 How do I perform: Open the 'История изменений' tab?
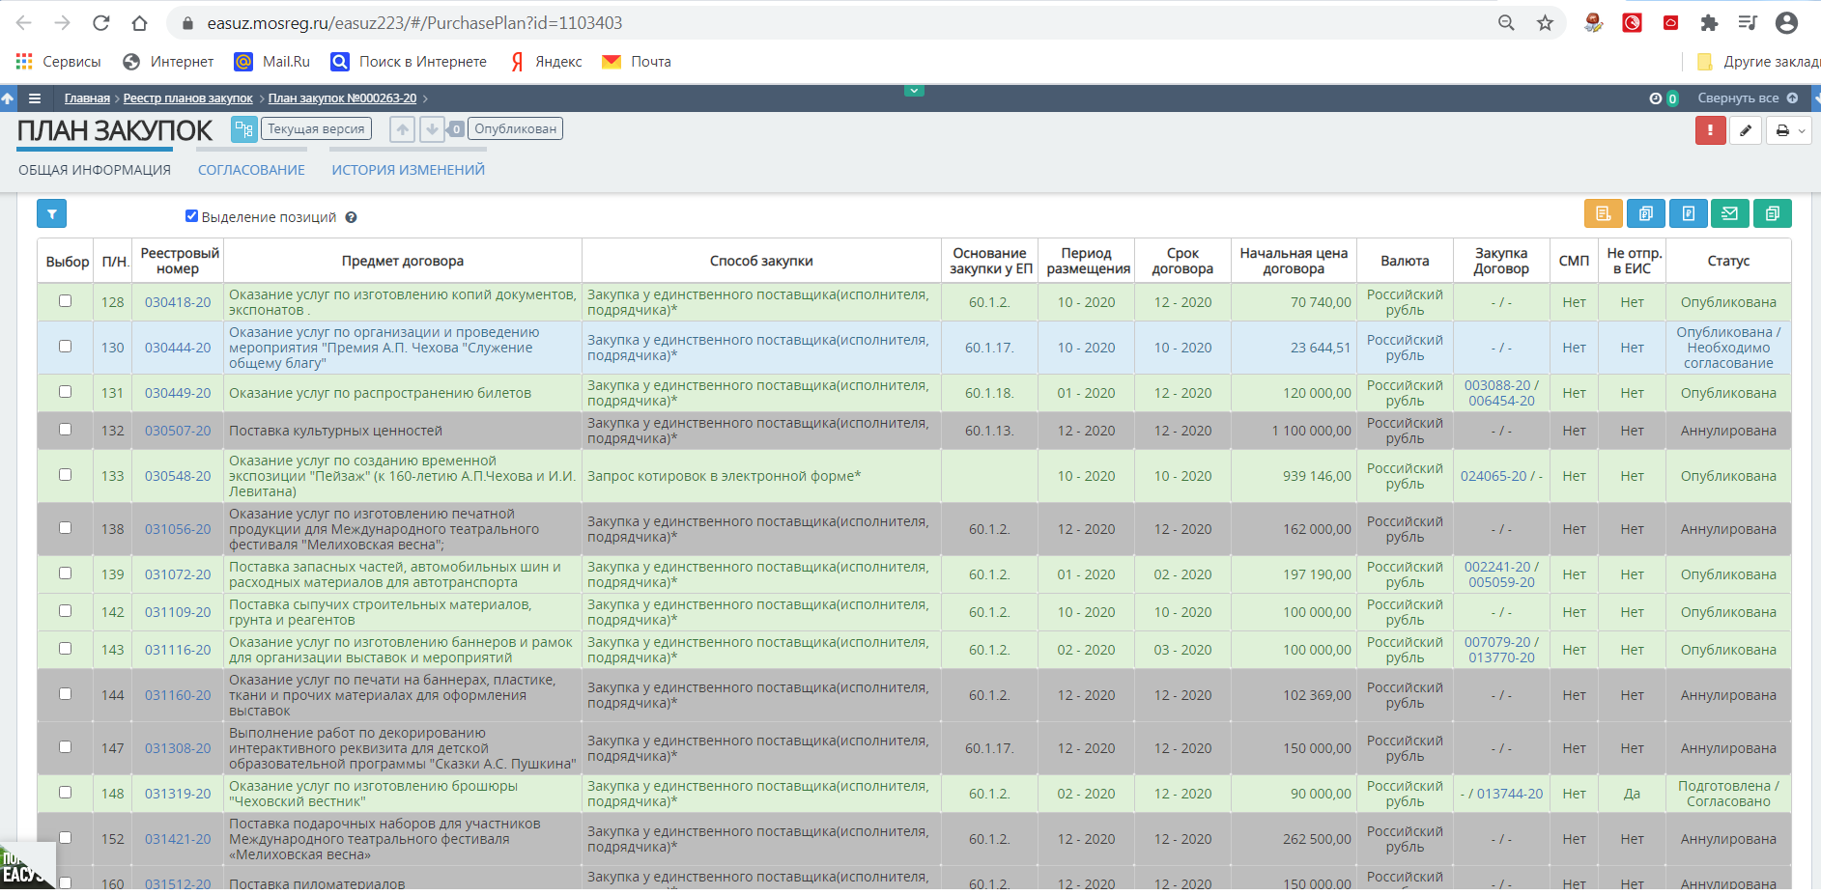pos(408,170)
